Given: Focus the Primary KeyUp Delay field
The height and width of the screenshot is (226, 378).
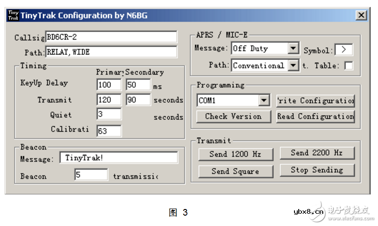Looking at the screenshot, I should pyautogui.click(x=109, y=85).
